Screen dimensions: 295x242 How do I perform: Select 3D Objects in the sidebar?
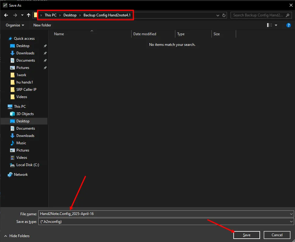coord(25,114)
